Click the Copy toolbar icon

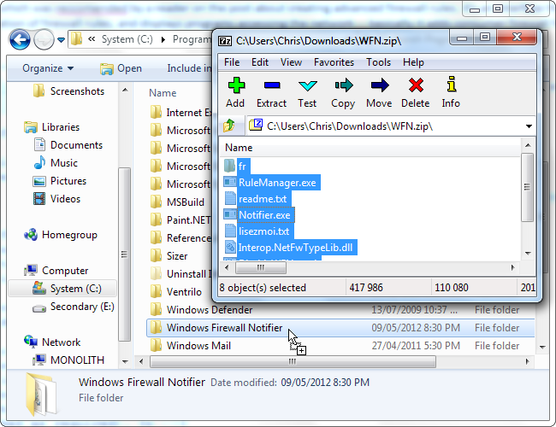click(343, 85)
